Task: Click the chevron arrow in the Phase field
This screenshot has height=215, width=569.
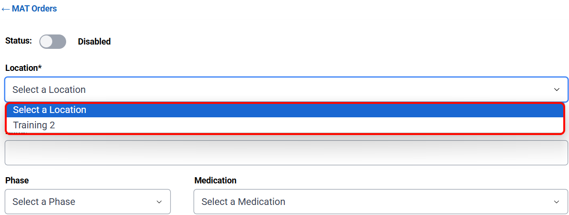Action: (159, 202)
